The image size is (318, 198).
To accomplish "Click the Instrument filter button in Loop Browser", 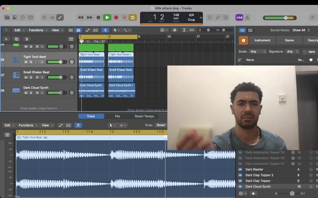I will [262, 40].
